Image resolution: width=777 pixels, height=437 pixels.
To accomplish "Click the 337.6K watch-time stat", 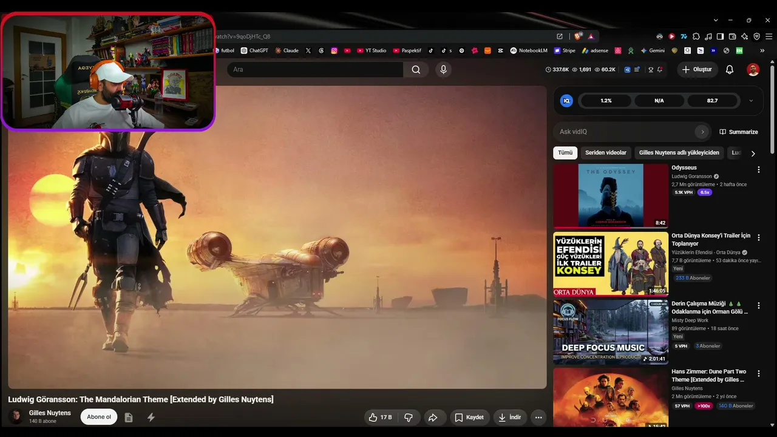I will [557, 70].
